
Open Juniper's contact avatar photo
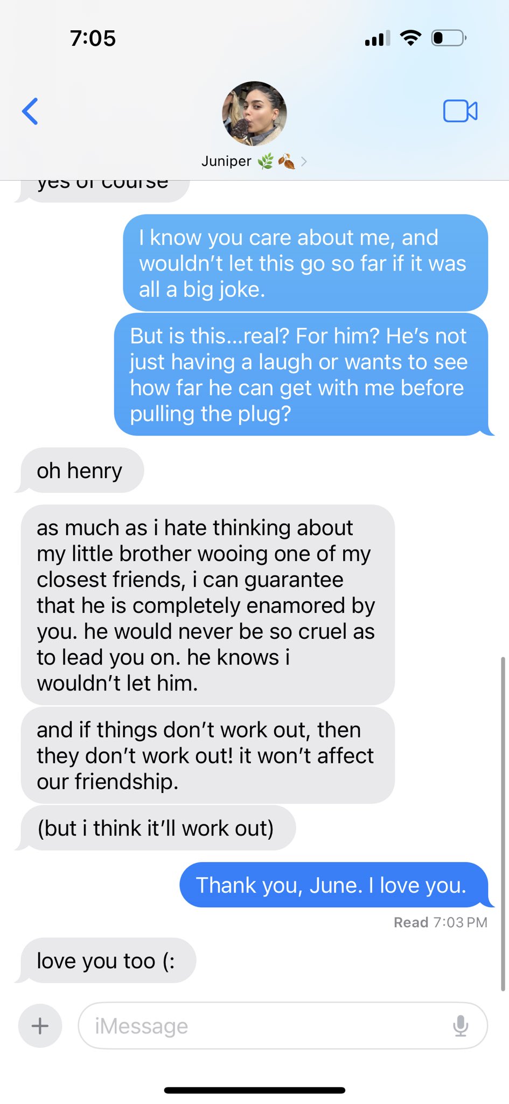pos(254,113)
